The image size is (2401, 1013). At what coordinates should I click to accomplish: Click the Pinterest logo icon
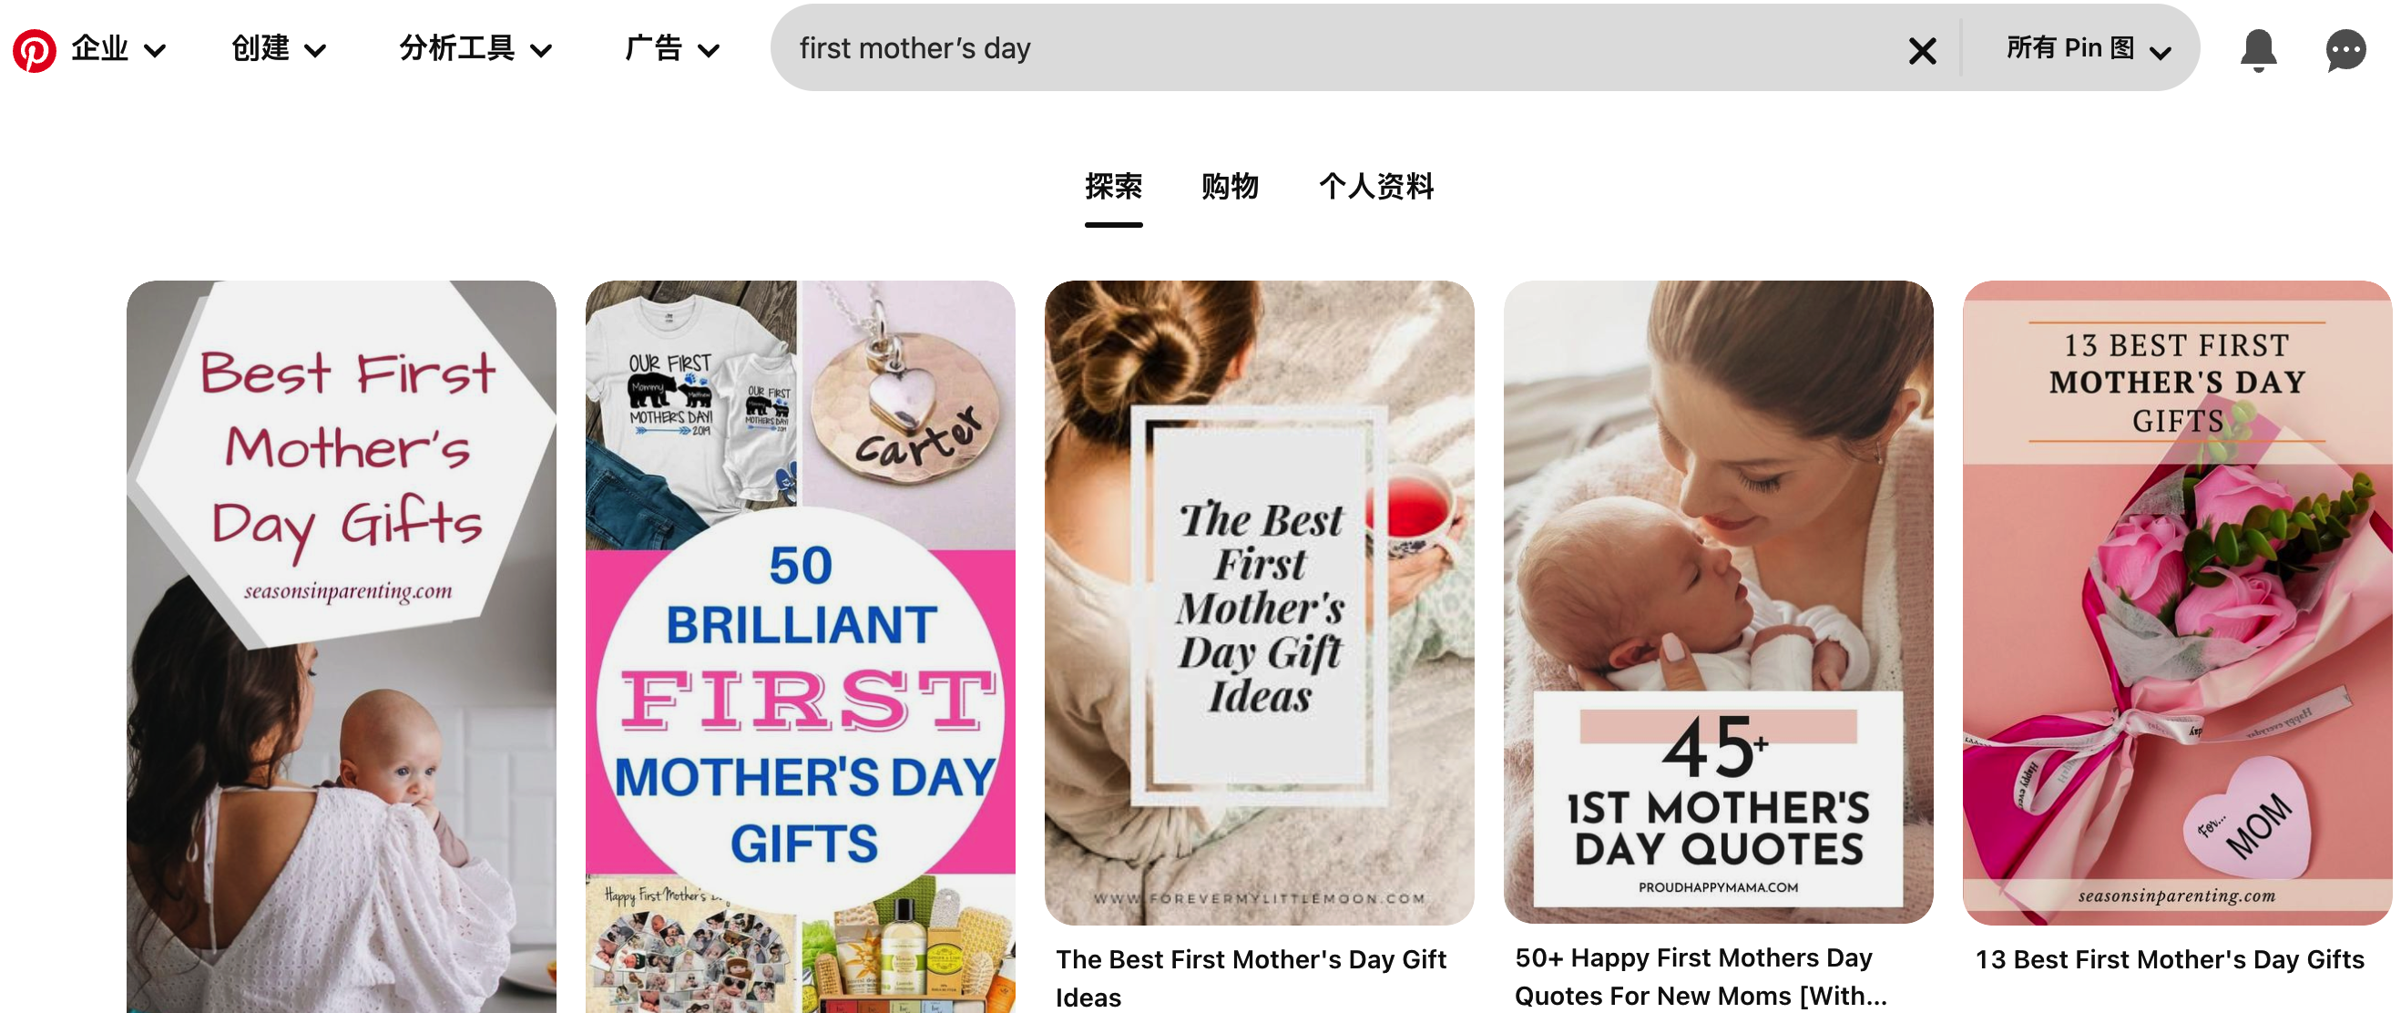point(35,49)
